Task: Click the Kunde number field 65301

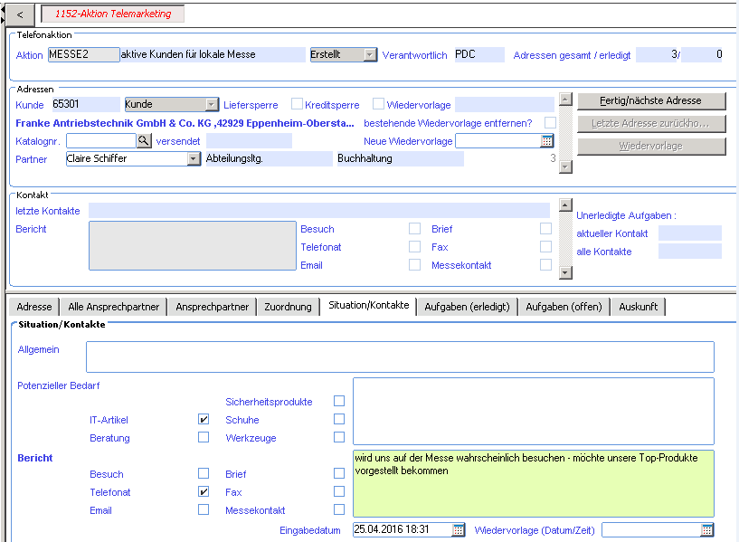Action: (86, 104)
